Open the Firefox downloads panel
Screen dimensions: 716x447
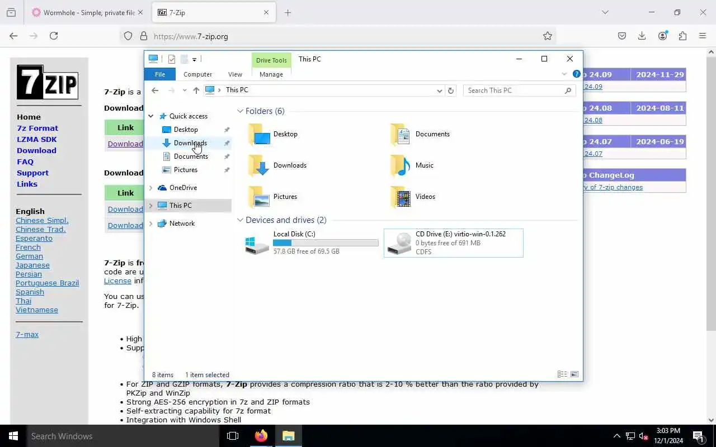[642, 36]
